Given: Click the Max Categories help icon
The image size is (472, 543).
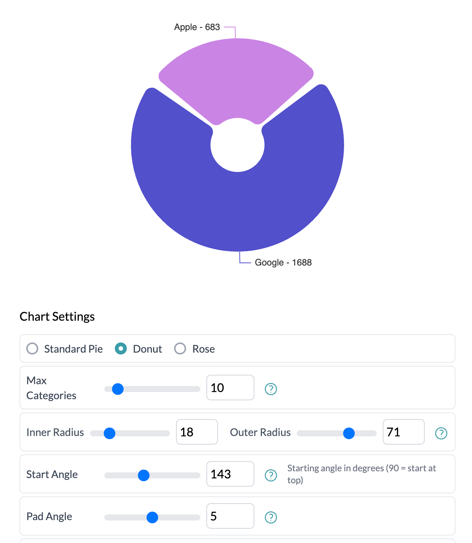Looking at the screenshot, I should [x=271, y=389].
